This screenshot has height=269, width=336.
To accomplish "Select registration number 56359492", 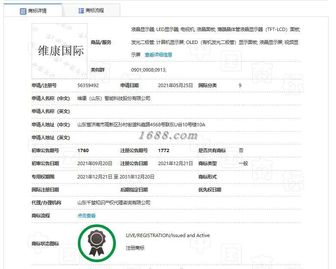I will coord(88,85).
